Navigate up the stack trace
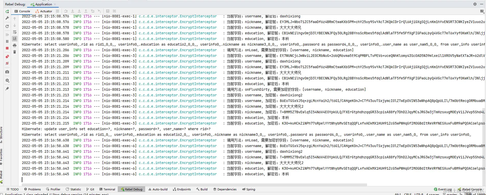Screen dimensions: 486x195 click(15, 19)
